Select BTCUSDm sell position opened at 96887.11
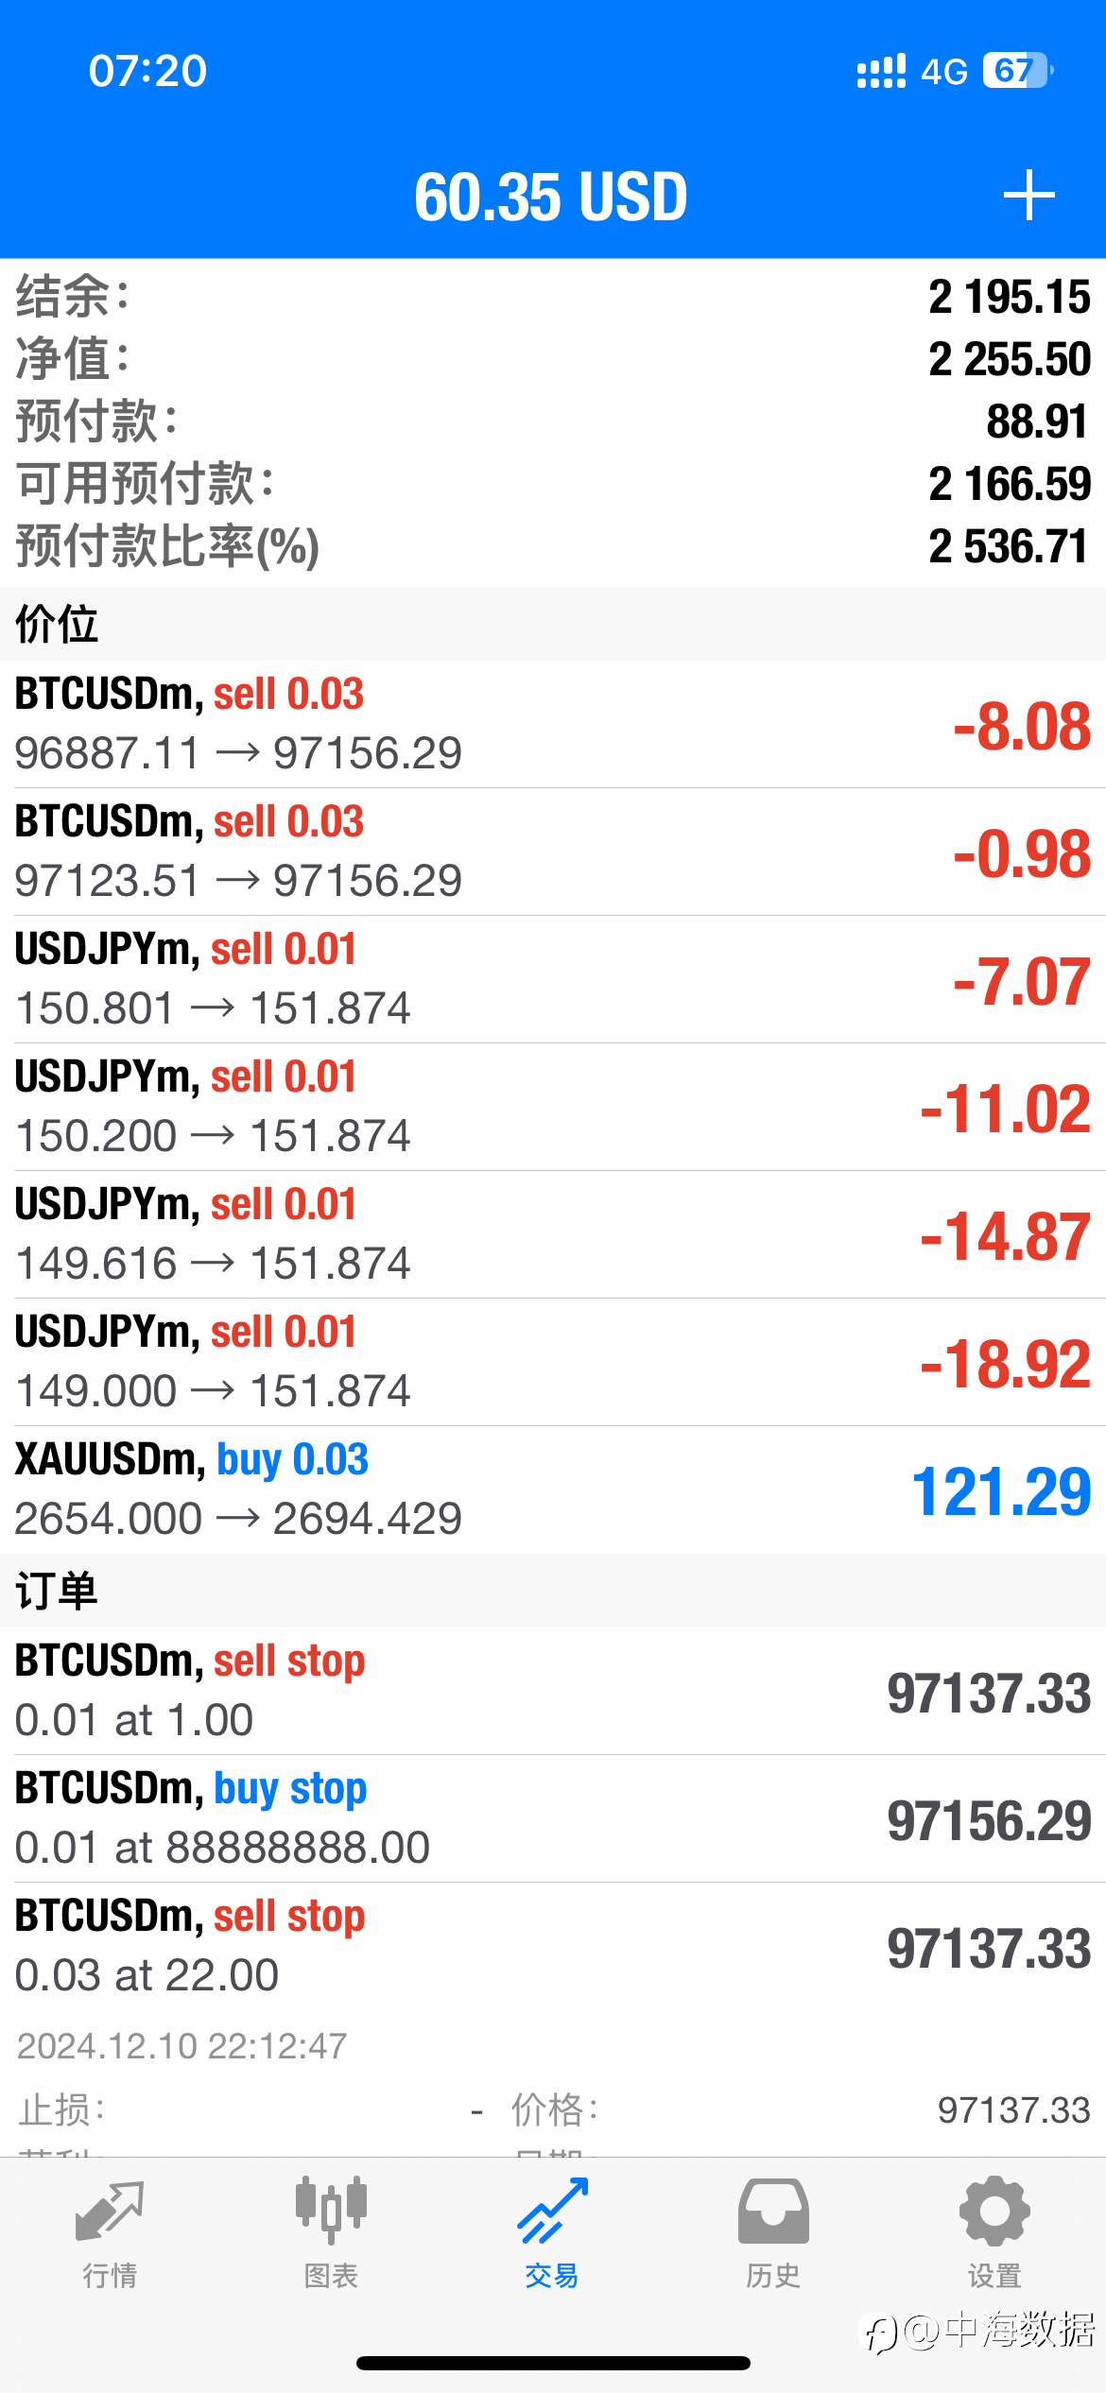 (553, 724)
